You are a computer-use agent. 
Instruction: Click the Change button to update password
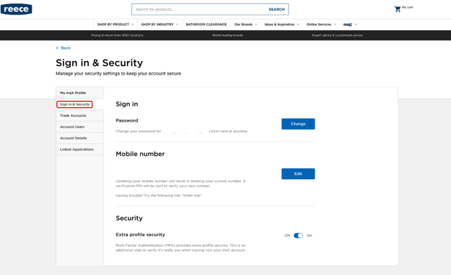[x=298, y=123]
